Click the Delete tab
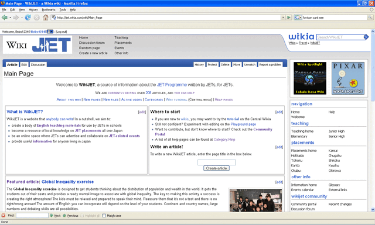 pos(225,65)
